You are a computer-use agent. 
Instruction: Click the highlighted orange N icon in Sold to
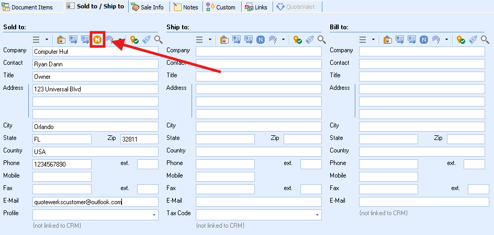pos(97,40)
